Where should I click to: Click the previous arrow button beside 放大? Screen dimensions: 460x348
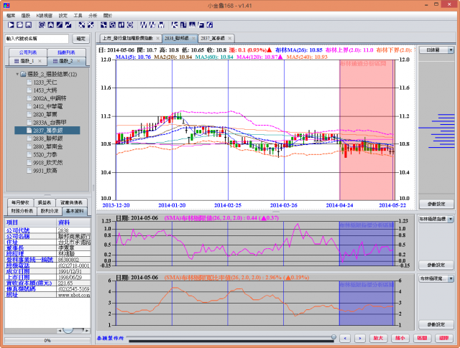pyautogui.click(x=346, y=337)
